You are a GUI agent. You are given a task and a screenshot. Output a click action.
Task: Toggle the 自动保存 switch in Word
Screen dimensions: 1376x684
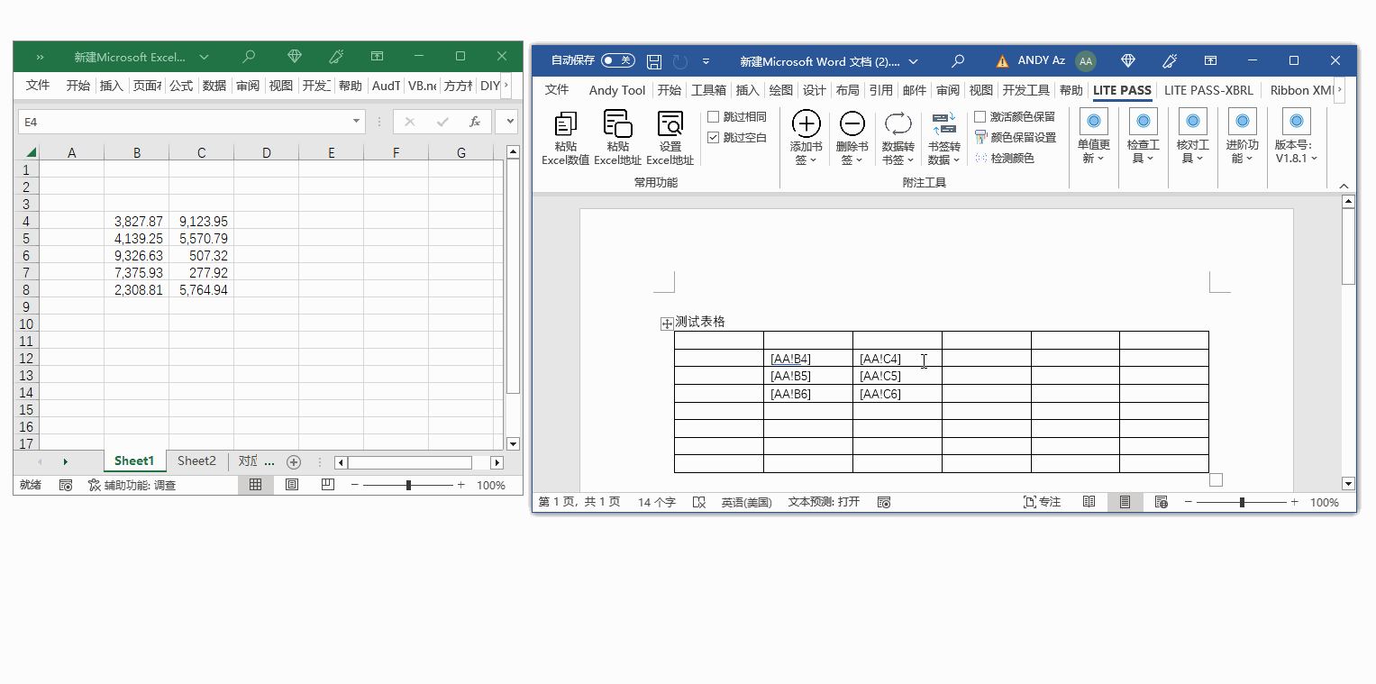[617, 60]
